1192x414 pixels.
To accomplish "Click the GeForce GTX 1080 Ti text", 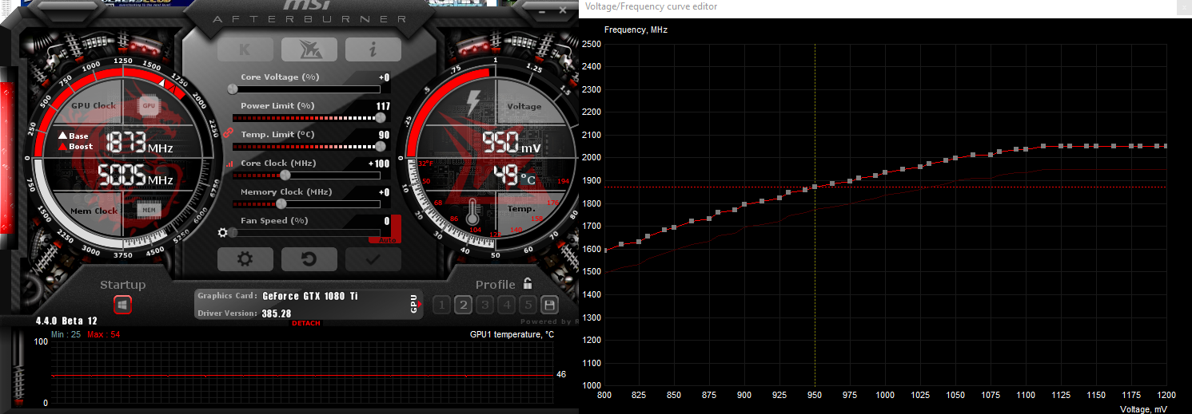I will coord(310,296).
